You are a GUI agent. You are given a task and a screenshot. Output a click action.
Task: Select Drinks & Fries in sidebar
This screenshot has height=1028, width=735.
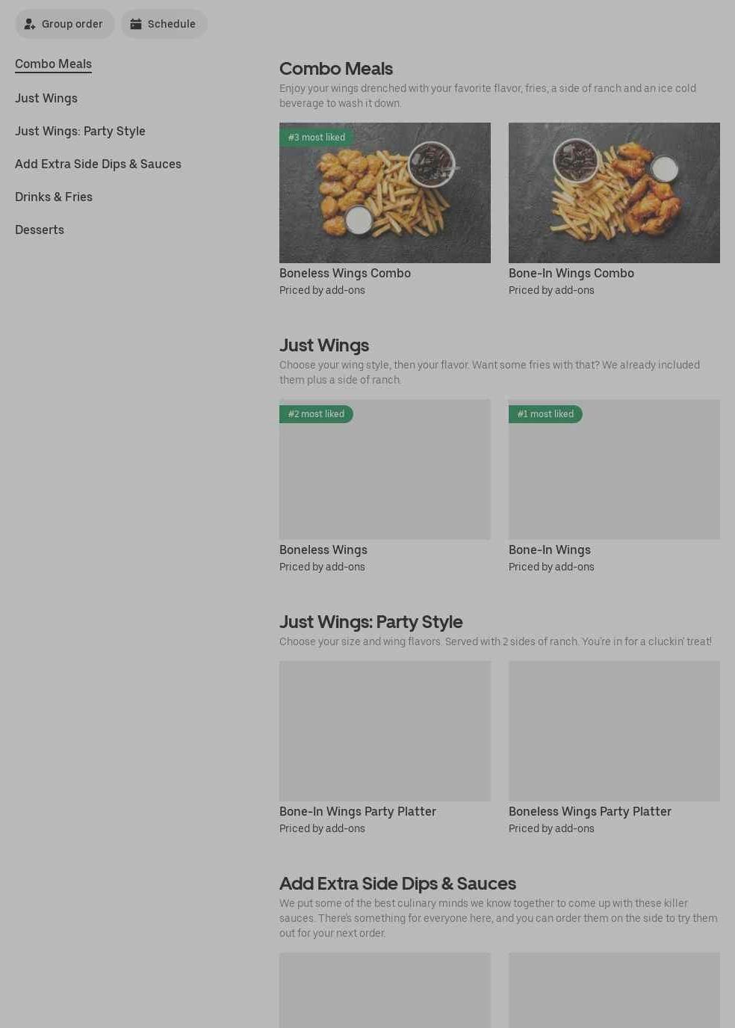point(54,197)
